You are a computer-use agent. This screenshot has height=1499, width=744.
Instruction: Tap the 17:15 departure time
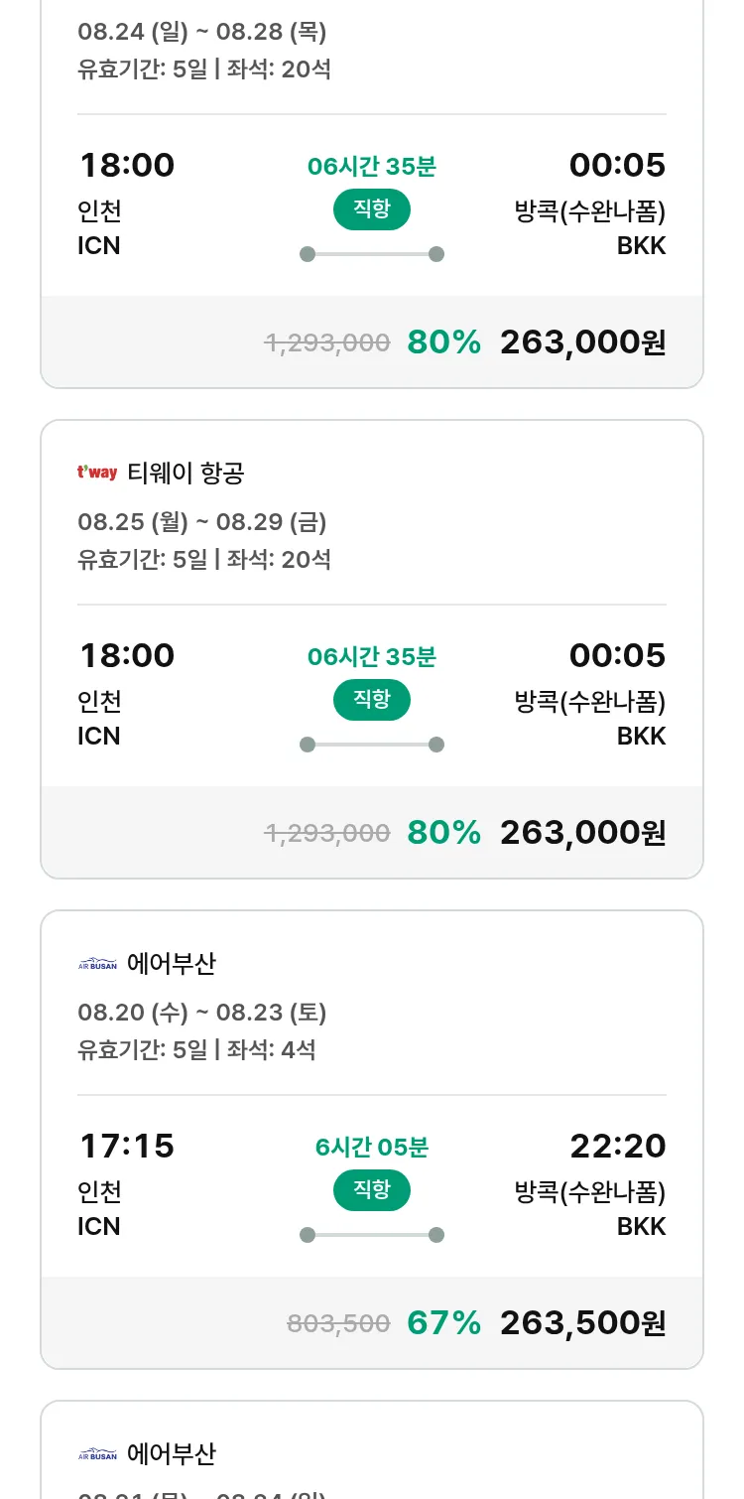[x=127, y=1147]
